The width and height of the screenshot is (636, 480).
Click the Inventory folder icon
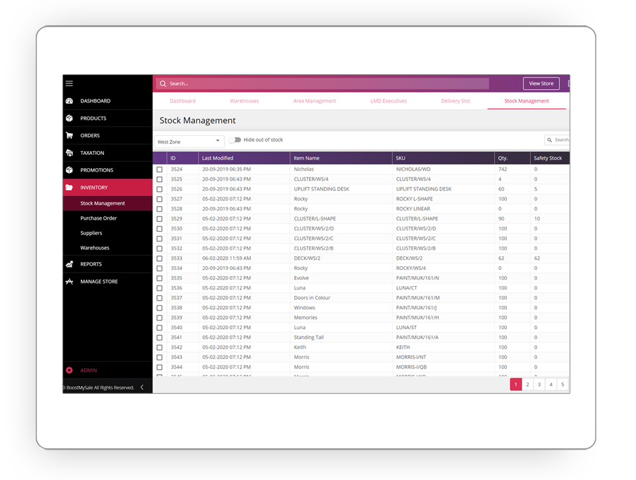coord(70,187)
